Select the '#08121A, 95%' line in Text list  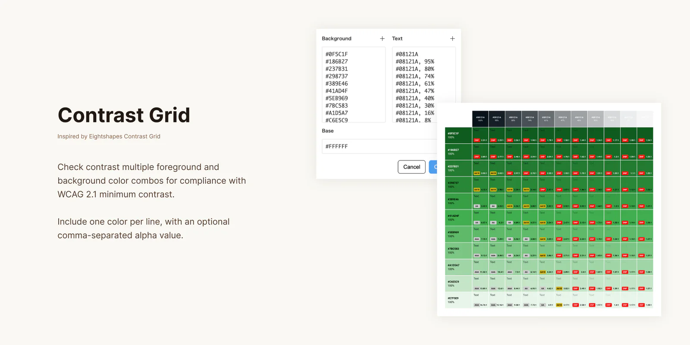415,62
